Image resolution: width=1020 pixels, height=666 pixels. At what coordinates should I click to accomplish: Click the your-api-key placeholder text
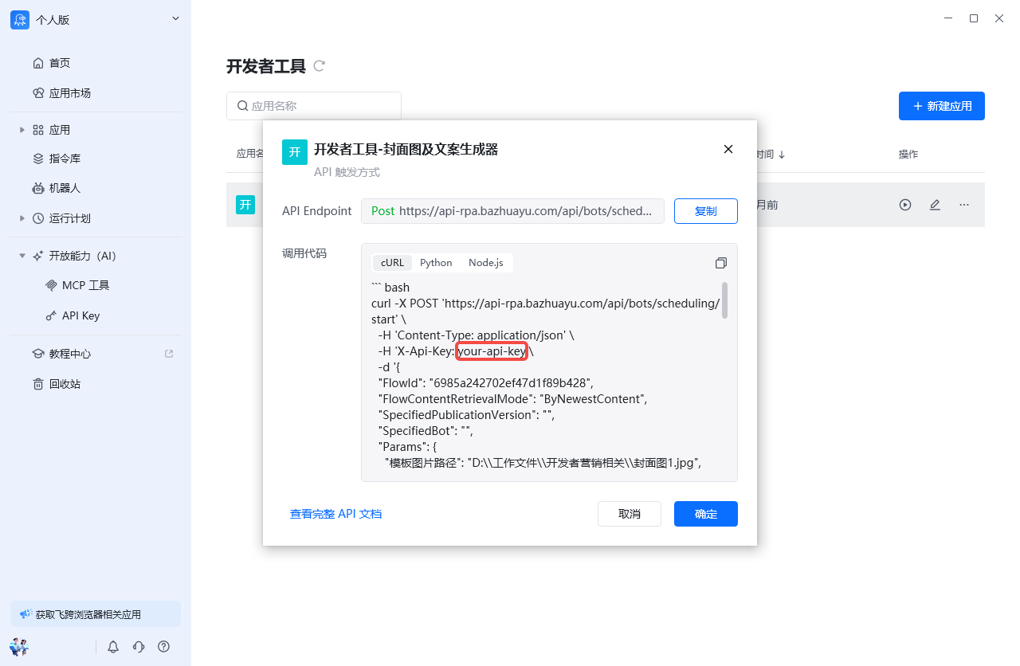(492, 351)
